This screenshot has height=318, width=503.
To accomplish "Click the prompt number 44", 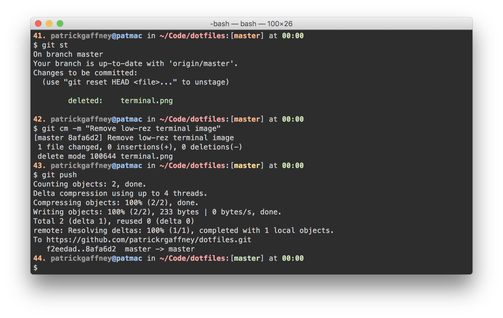I will pos(39,258).
